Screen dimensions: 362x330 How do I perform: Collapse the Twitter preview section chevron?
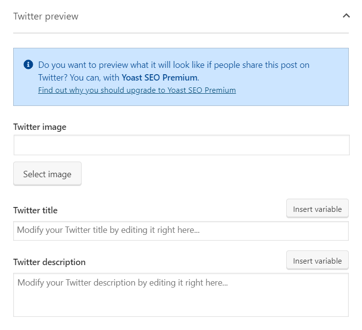[x=346, y=16]
